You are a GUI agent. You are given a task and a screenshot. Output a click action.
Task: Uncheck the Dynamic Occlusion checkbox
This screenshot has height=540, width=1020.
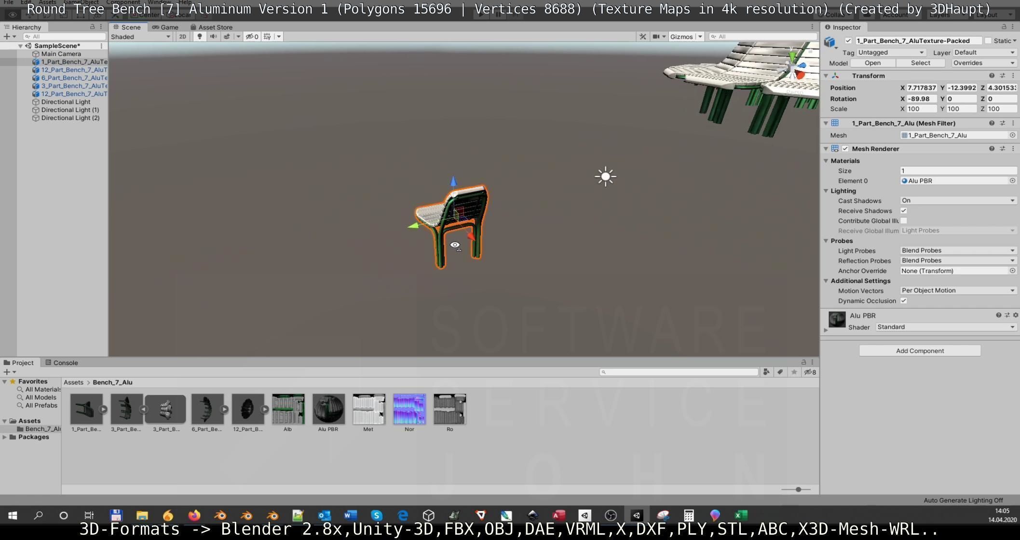click(904, 301)
